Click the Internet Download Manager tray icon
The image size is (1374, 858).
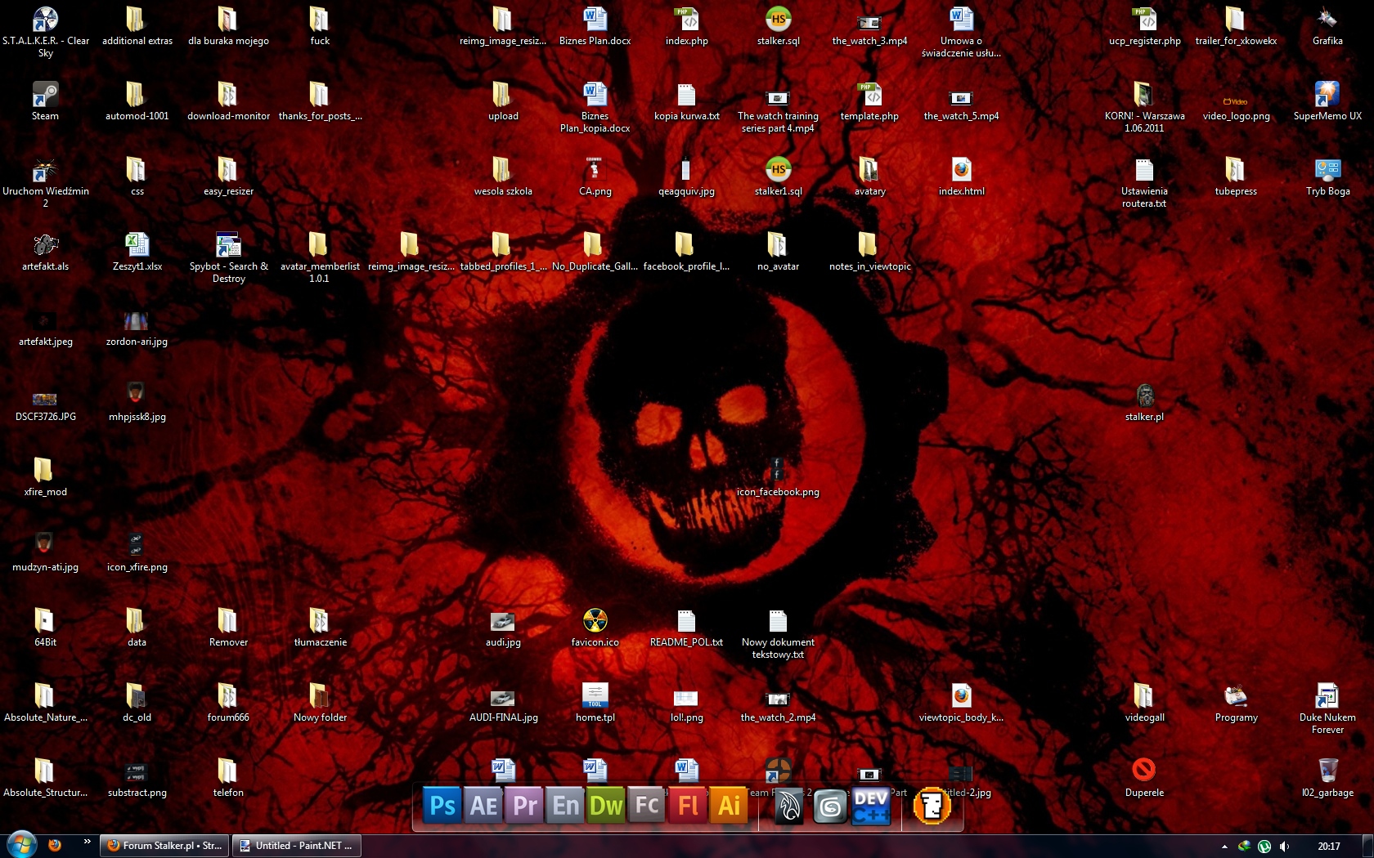pos(1244,847)
